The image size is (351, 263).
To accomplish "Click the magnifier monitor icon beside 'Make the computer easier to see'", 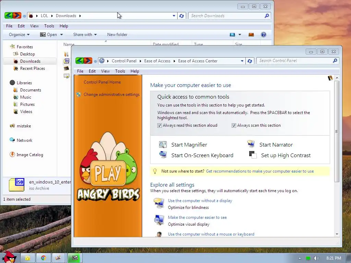I will [159, 220].
